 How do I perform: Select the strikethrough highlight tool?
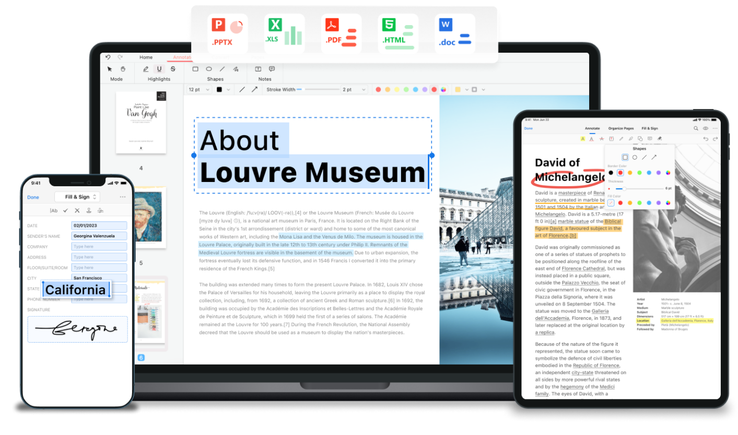[x=173, y=69]
